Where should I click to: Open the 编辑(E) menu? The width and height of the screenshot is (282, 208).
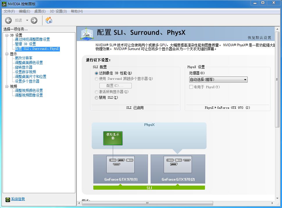coord(24,11)
